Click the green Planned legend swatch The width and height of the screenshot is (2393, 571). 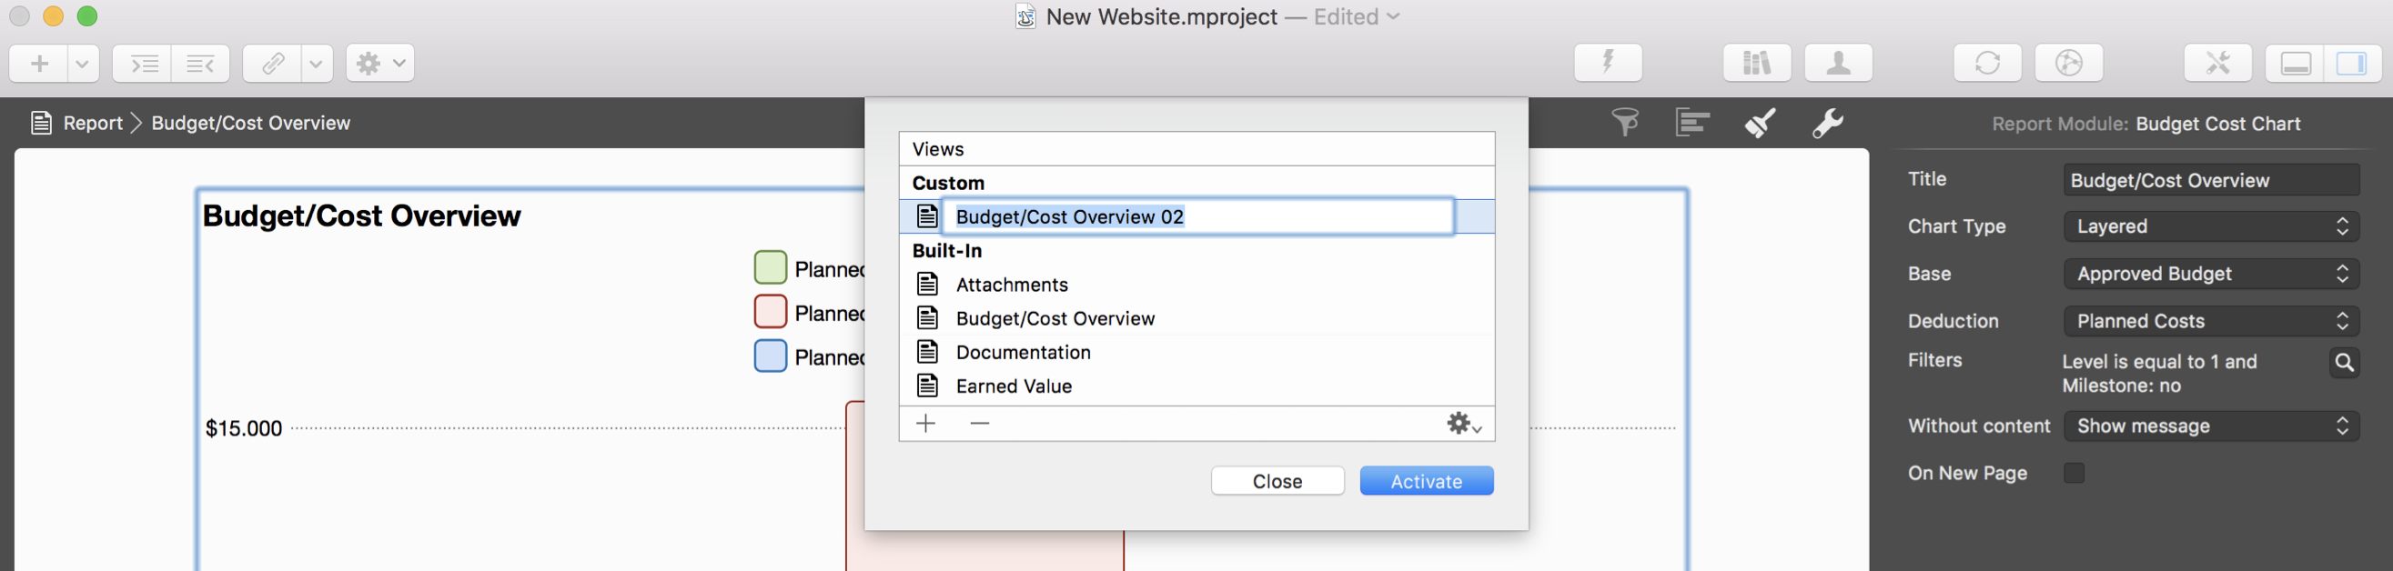pos(770,267)
